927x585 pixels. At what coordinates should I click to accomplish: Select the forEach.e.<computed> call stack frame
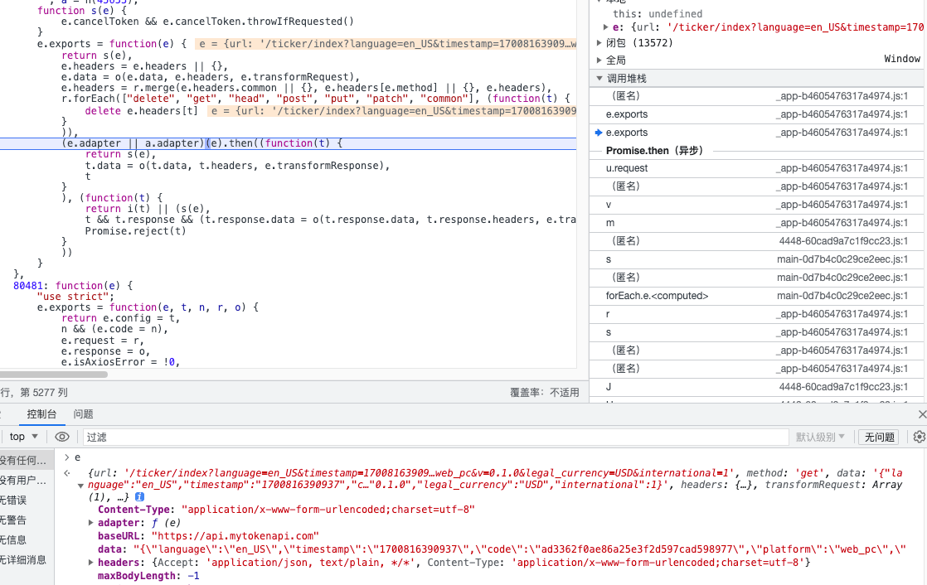click(x=657, y=296)
